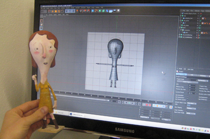Select the orange Move tool in toolbar
210x139 pixels.
pyautogui.click(x=53, y=11)
